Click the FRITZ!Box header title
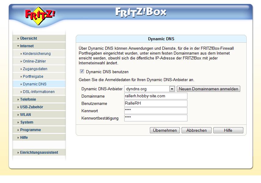Screen dimensions: 261x183 tap(141, 12)
